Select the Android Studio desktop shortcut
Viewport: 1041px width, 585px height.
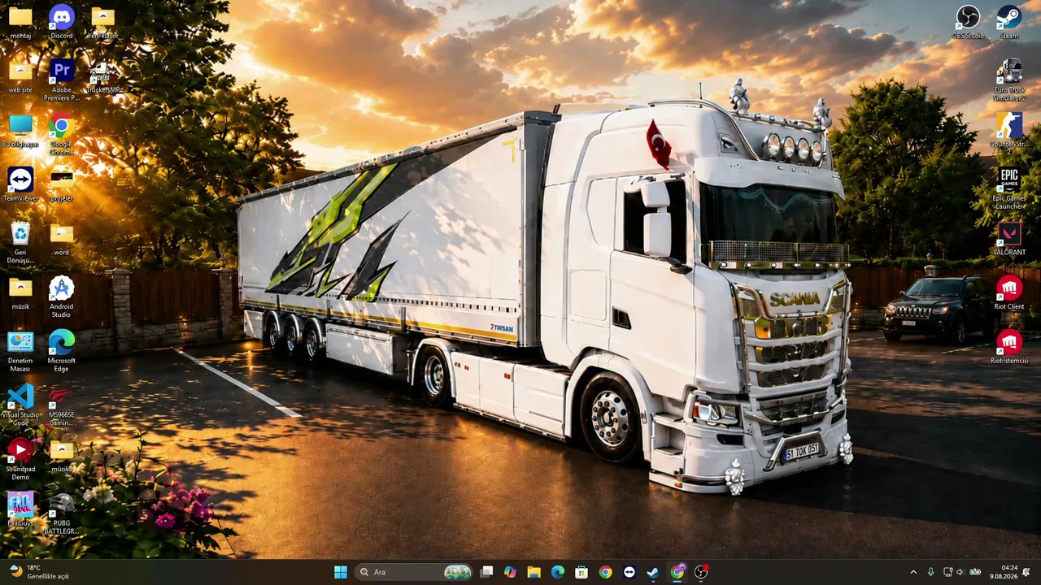pos(62,297)
